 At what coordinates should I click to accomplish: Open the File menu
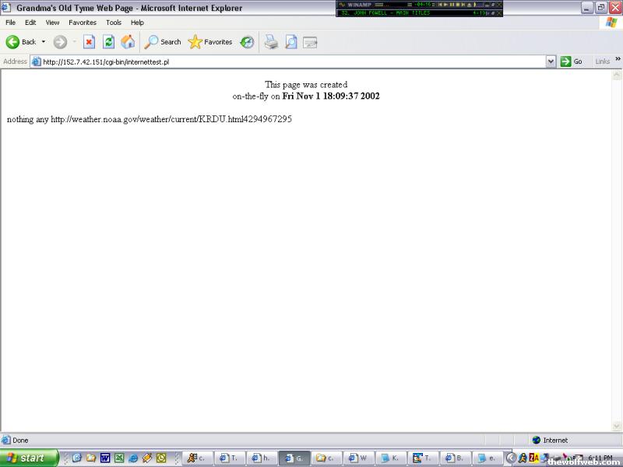point(10,23)
